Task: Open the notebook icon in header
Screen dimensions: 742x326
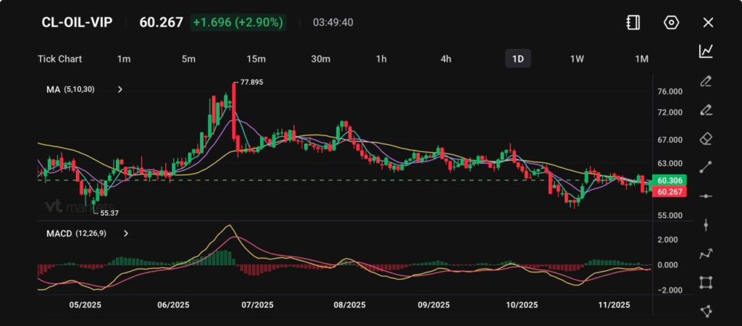Action: [633, 22]
